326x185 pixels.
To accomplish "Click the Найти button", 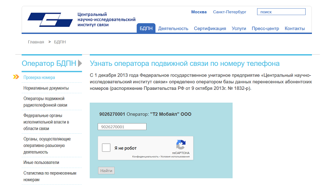I will pos(106,171).
